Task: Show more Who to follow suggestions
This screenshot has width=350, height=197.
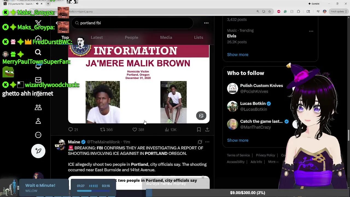Action: (x=238, y=140)
